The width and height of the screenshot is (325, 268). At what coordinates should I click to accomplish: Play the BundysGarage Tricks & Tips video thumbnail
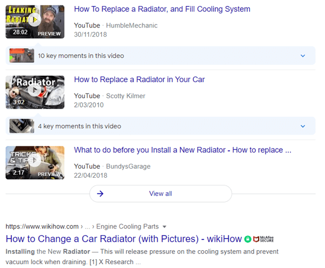click(35, 163)
